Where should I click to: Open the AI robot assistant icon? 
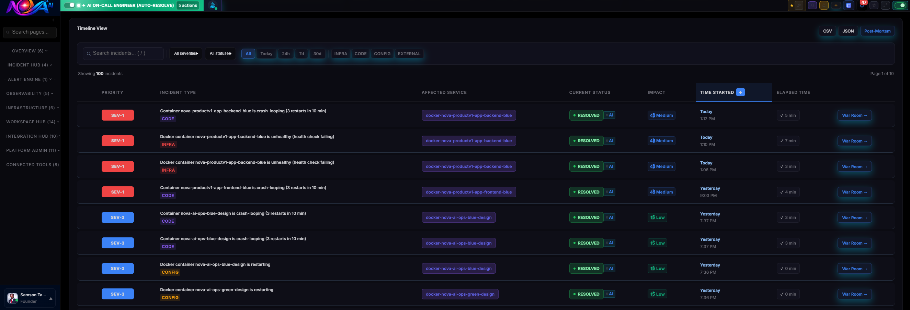[213, 5]
